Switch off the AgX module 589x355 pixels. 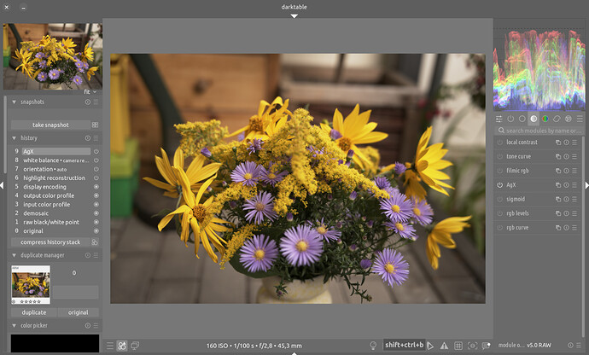500,185
